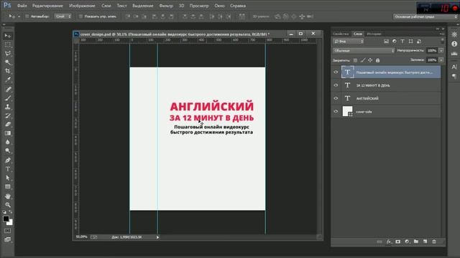Select the Dodge tool

pos(8,151)
